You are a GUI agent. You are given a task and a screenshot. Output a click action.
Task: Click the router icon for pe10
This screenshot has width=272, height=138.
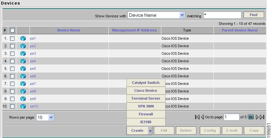pyautogui.click(x=23, y=106)
